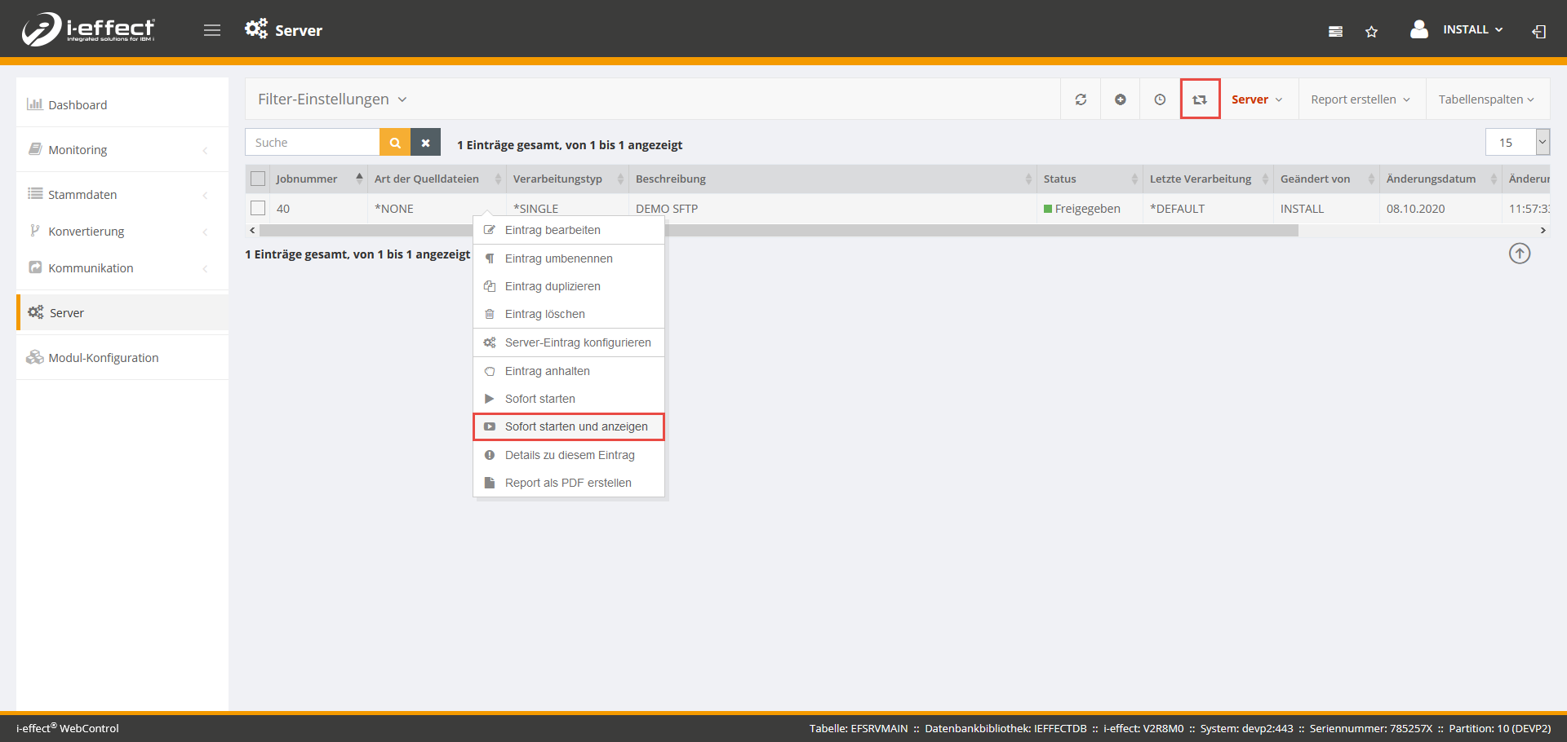Open the Tabellenspalten dropdown
1567x742 pixels.
coord(1485,99)
